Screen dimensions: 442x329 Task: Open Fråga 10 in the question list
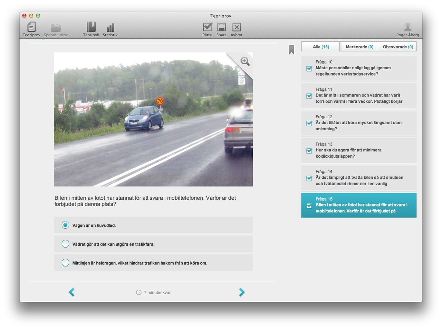point(359,68)
